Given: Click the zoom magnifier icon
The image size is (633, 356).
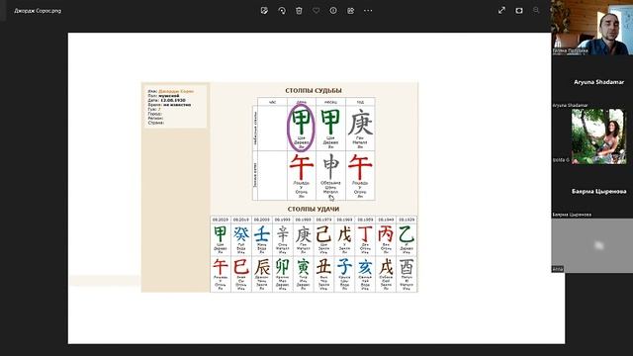Looking at the screenshot, I should [x=536, y=11].
